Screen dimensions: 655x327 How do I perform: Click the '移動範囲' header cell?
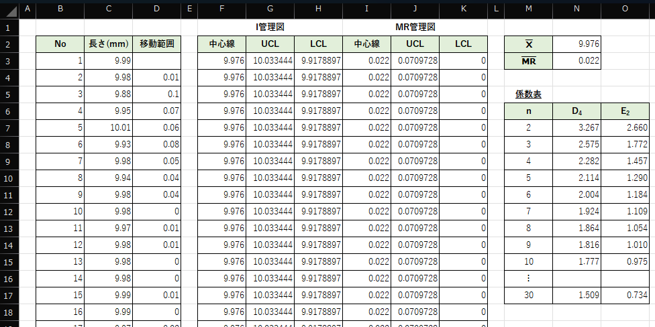(156, 44)
